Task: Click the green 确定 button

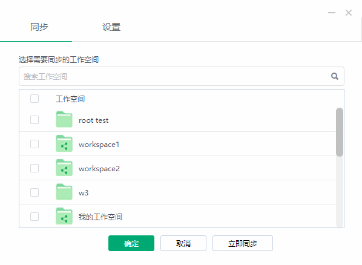Action: 131,243
